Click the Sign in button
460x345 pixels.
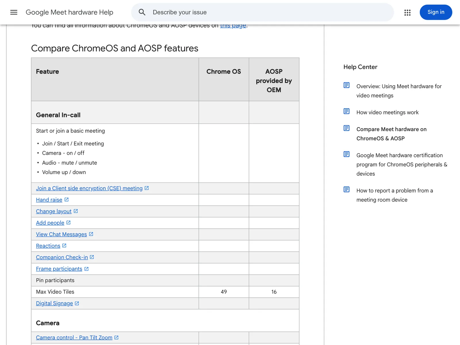pyautogui.click(x=436, y=12)
